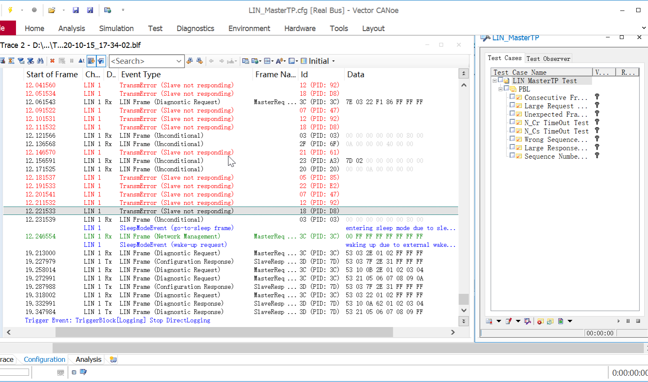Switch to the Configuration desktop tab
The image size is (648, 382).
[45, 359]
